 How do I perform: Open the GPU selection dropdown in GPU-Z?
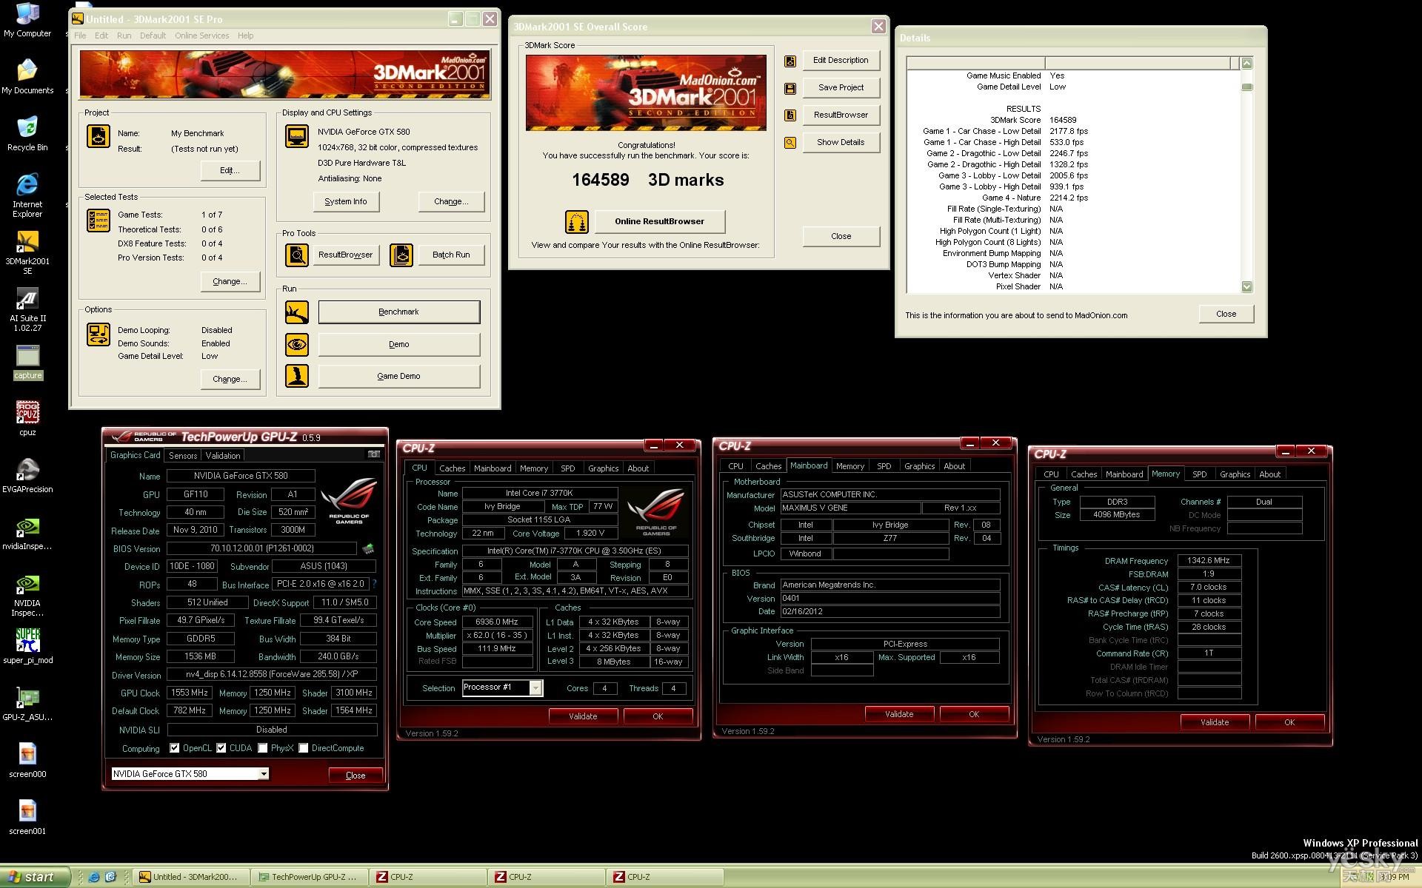coord(263,774)
